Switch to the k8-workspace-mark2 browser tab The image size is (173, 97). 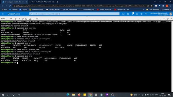coord(14,2)
